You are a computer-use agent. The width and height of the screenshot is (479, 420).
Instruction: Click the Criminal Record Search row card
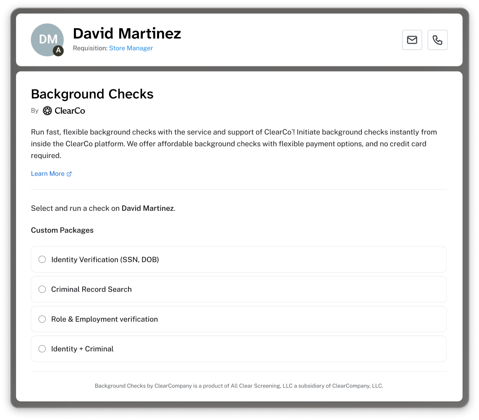(238, 289)
